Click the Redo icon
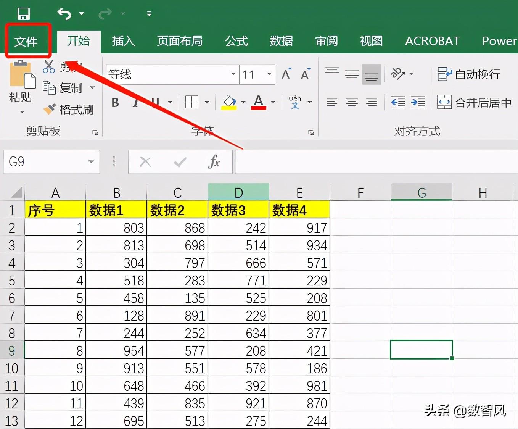Image resolution: width=518 pixels, height=429 pixels. click(105, 13)
